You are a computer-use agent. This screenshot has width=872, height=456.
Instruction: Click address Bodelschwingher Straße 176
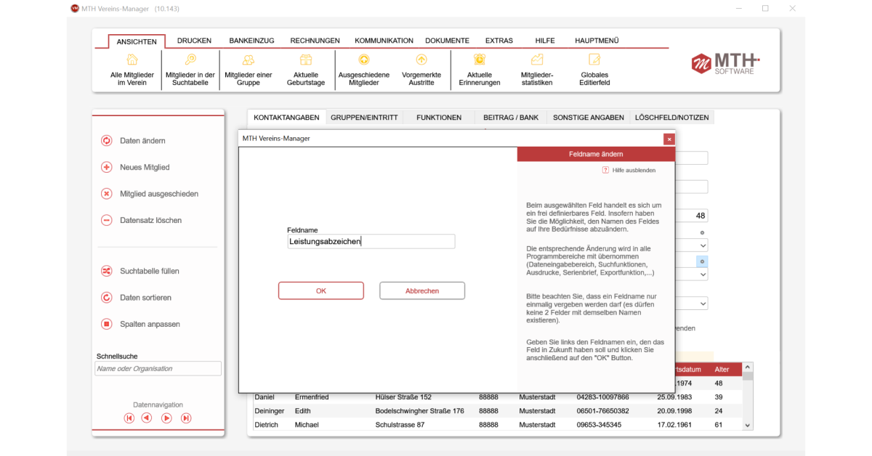click(419, 411)
